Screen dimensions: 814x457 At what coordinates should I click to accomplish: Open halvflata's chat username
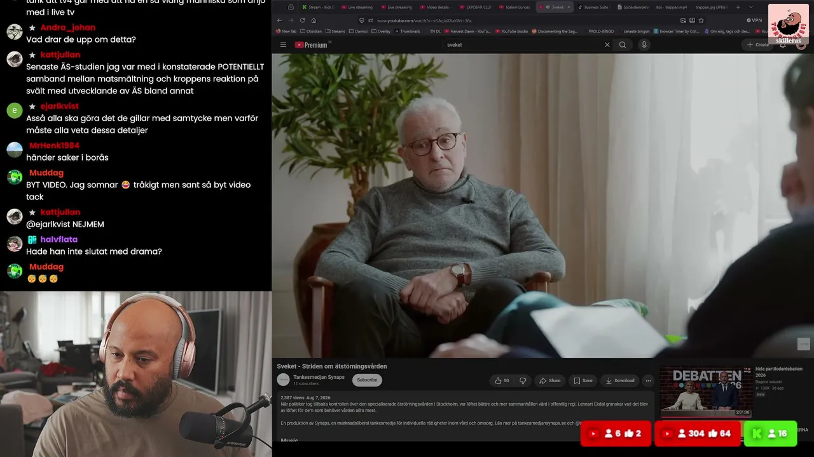[59, 239]
